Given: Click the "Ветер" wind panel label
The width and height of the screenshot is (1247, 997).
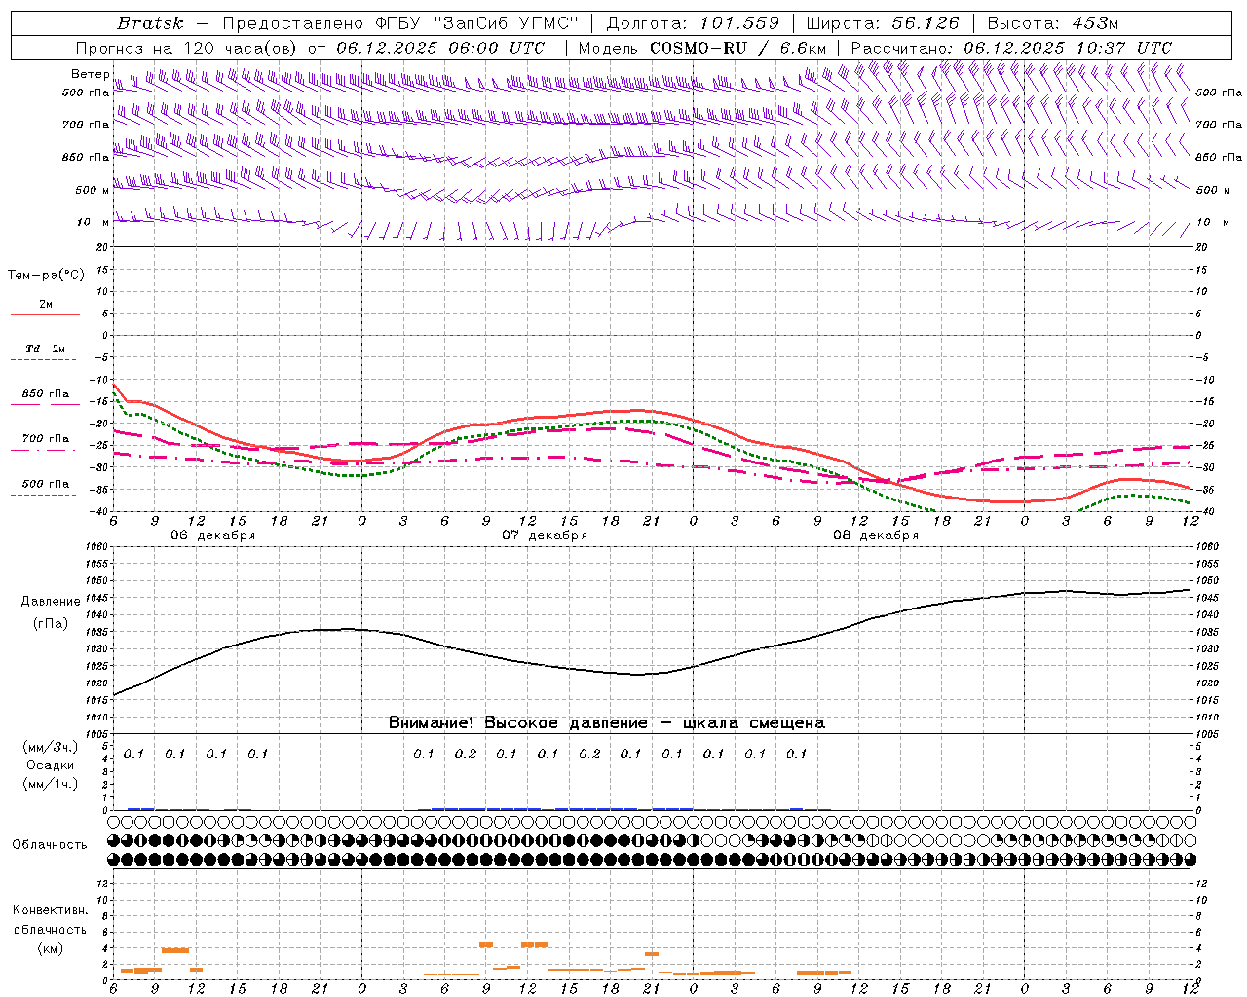Looking at the screenshot, I should tap(91, 74).
